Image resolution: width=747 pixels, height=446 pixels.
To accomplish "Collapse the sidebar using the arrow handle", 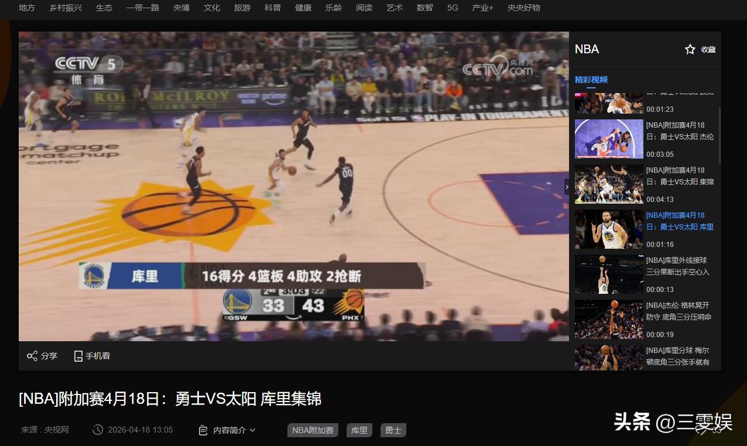I will pyautogui.click(x=566, y=187).
